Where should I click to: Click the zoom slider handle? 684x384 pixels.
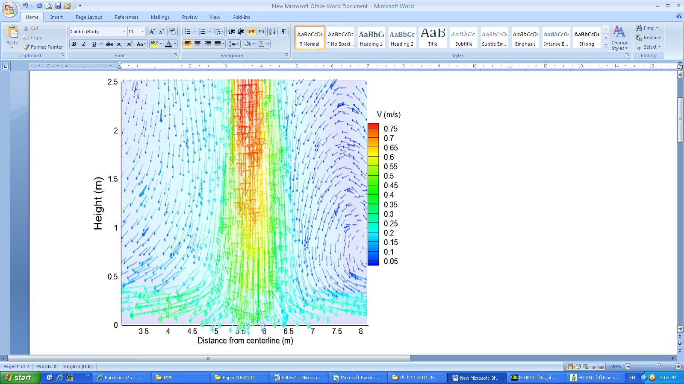tap(658, 367)
